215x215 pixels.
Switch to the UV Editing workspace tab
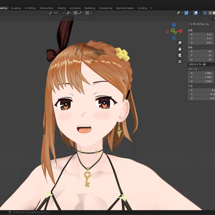pos(30,8)
